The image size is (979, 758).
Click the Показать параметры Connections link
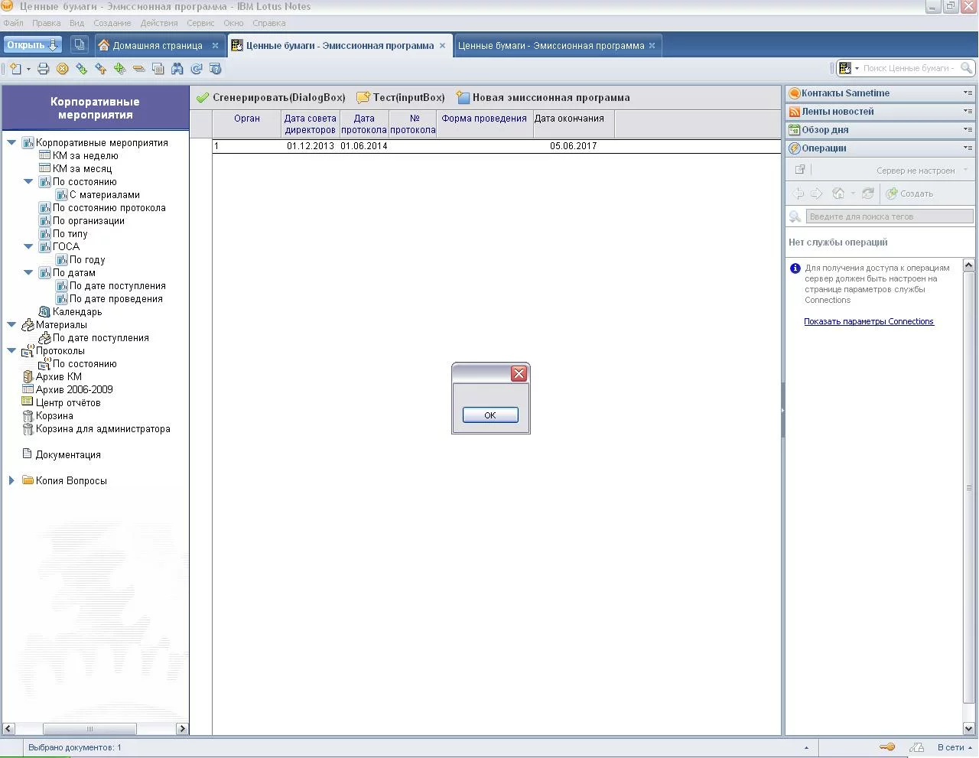click(868, 322)
